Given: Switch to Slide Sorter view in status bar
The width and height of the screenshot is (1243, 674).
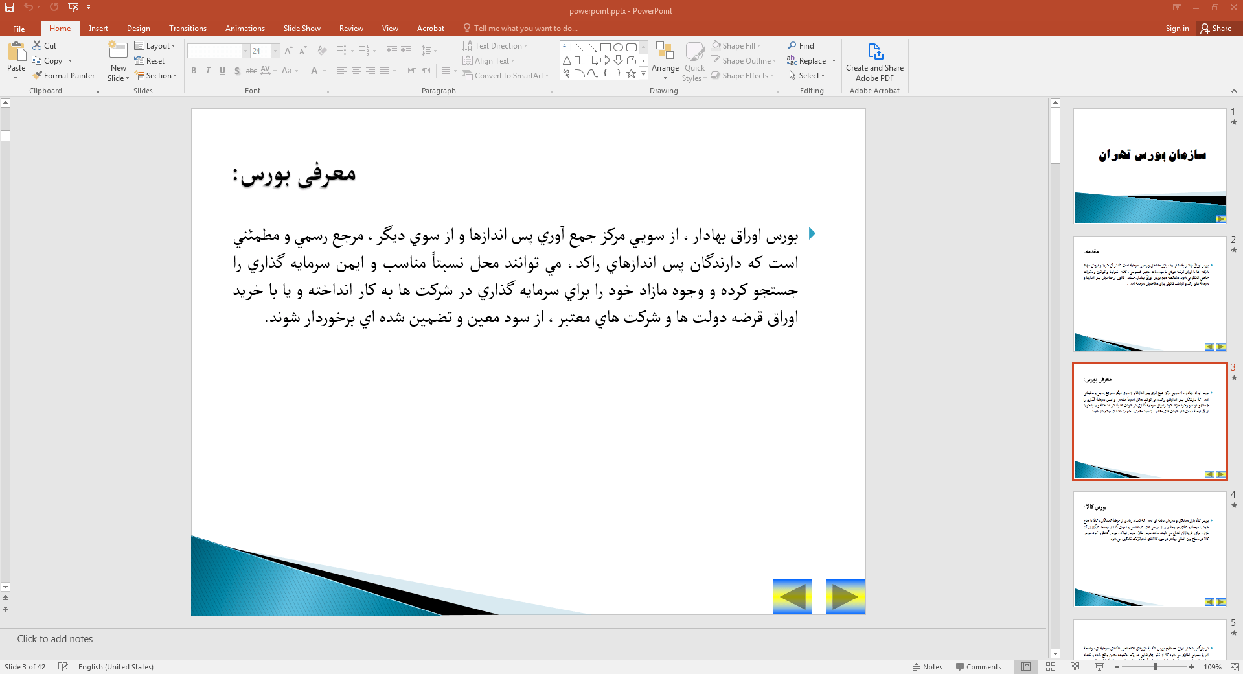Looking at the screenshot, I should point(1051,667).
